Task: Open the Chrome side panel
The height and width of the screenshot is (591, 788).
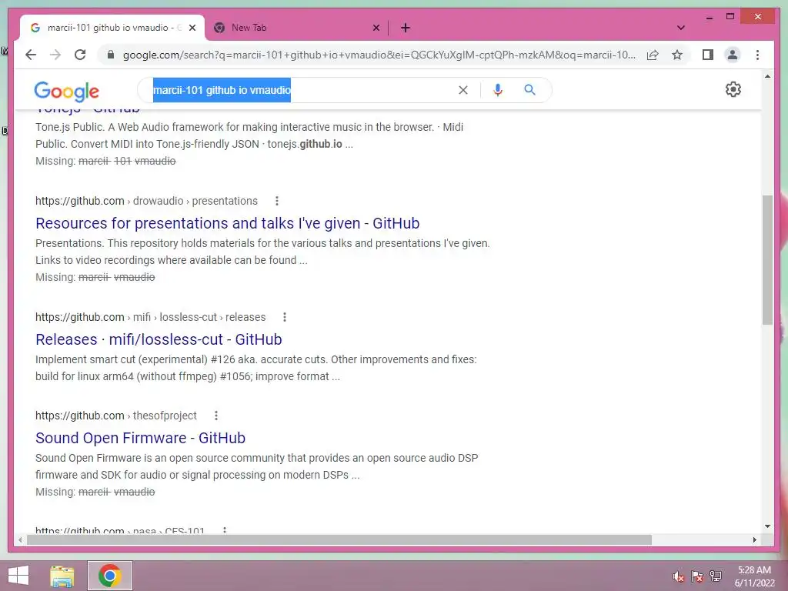Action: coord(708,55)
